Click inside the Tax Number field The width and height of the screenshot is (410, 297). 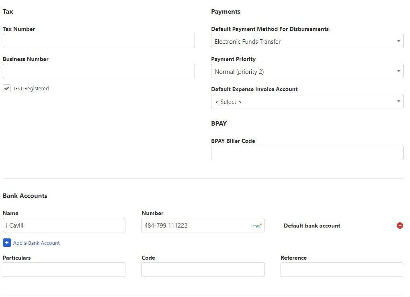click(x=98, y=41)
